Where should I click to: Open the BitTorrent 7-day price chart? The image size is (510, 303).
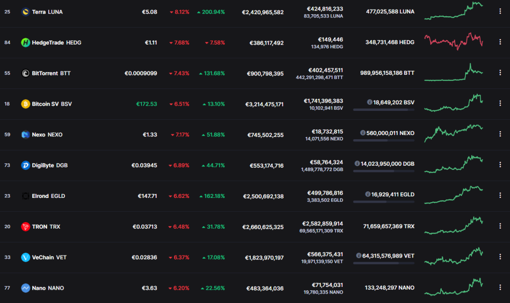point(454,72)
